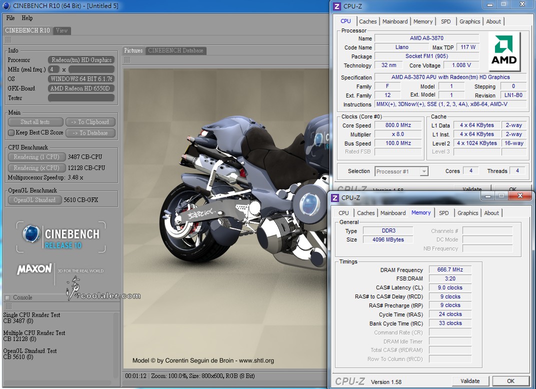Open Mainboard tab in upper CPU-Z window
Screen dimensions: 536x389
click(395, 21)
